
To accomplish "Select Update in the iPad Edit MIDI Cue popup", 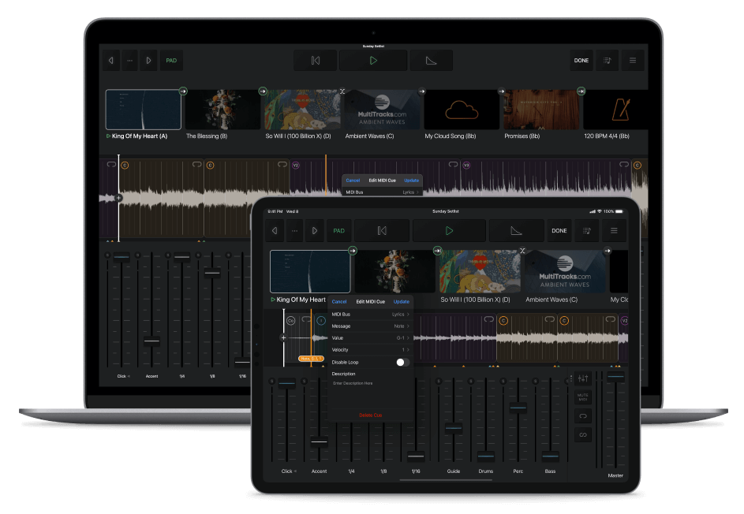I will tap(402, 301).
